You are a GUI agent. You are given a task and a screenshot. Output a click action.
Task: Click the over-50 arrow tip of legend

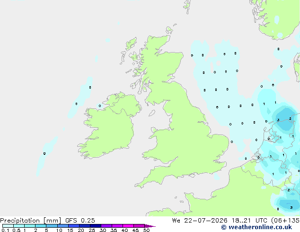[x=150, y=226]
